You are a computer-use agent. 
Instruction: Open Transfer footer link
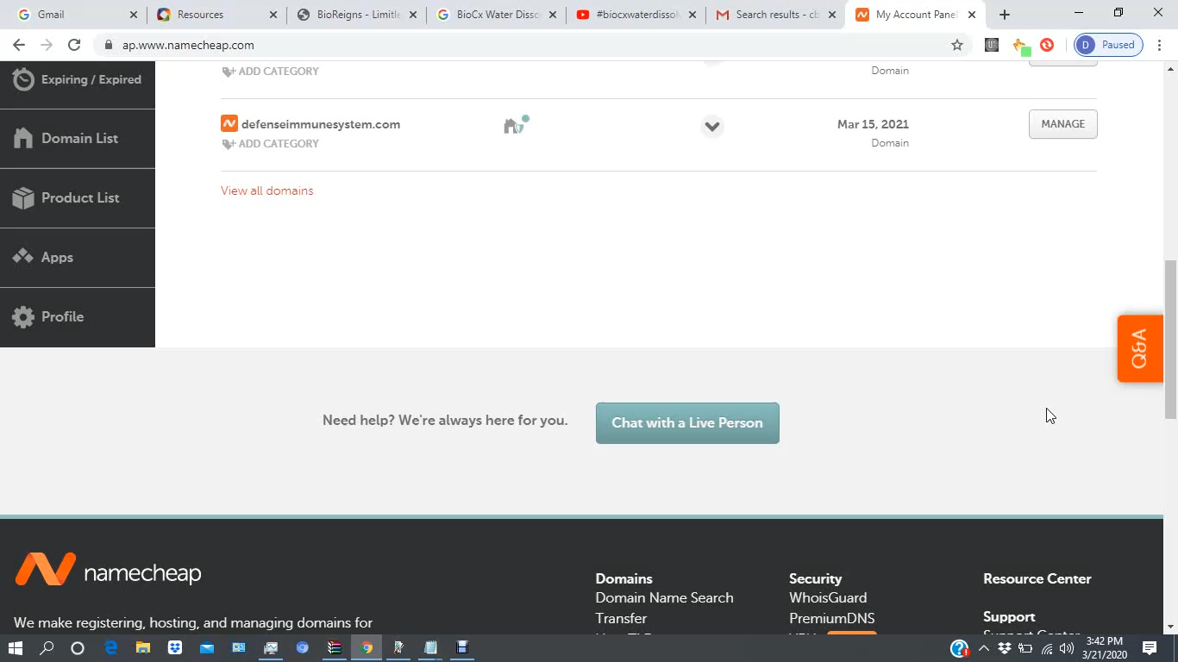[x=621, y=618]
